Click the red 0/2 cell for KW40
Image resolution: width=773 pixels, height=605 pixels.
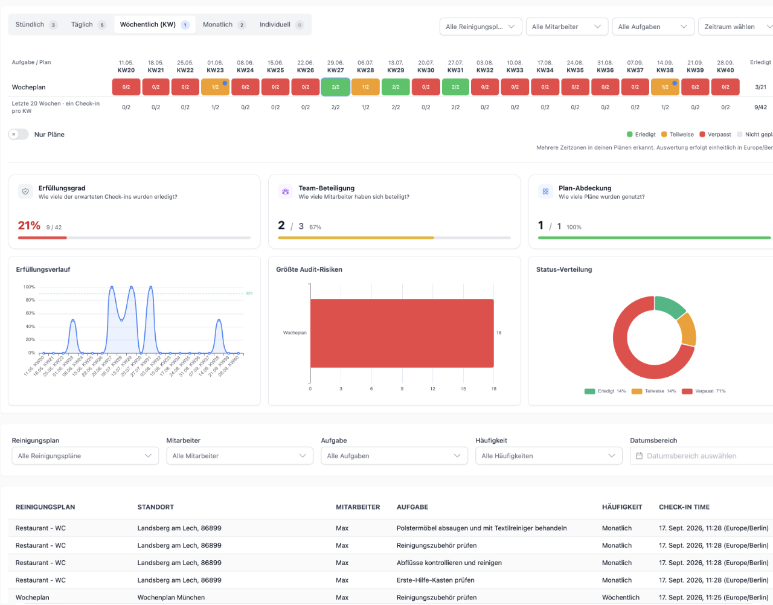coord(725,87)
